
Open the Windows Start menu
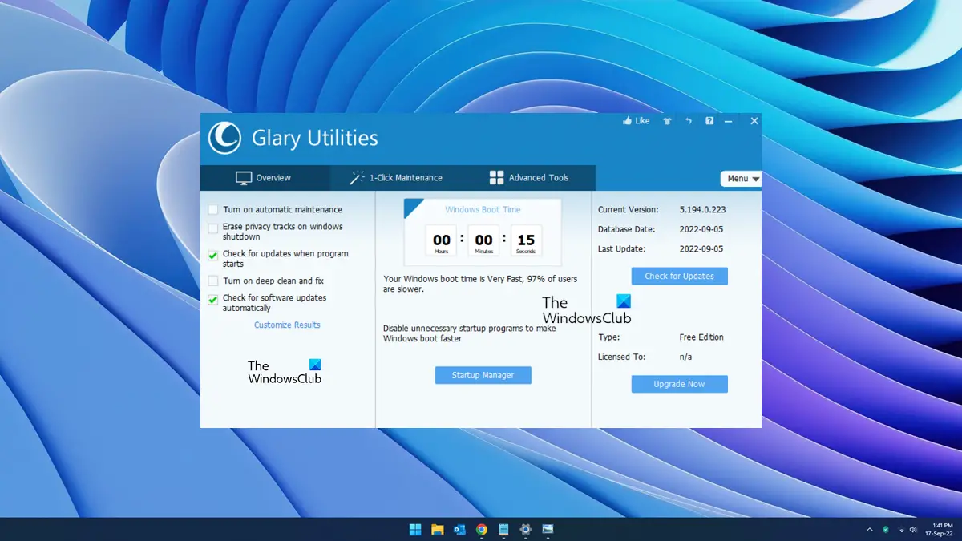coord(415,529)
